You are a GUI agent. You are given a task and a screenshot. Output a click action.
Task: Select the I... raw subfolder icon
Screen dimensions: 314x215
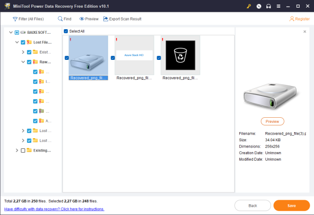coord(41,81)
